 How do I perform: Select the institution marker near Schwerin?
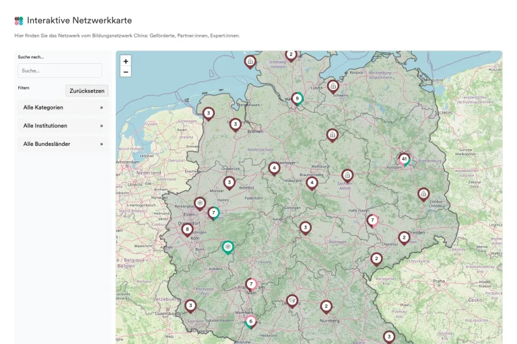(x=333, y=87)
